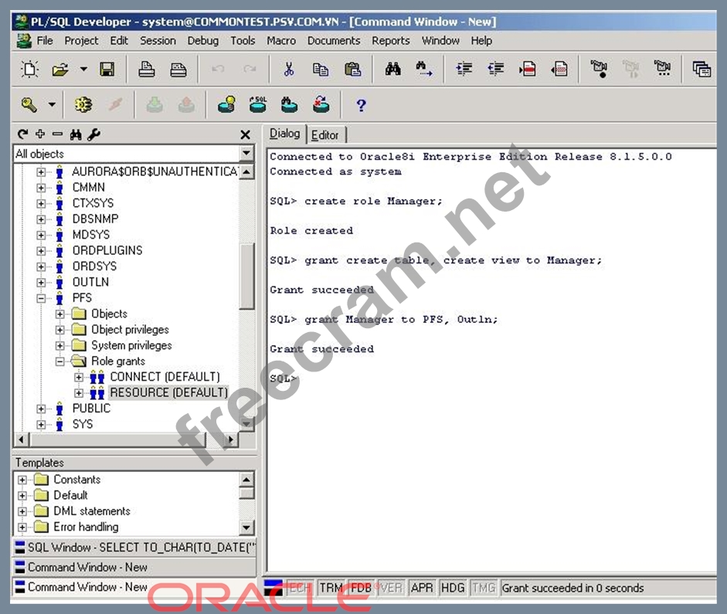Toggle the FDB status bar option
Image resolution: width=727 pixels, height=614 pixels.
(x=361, y=588)
